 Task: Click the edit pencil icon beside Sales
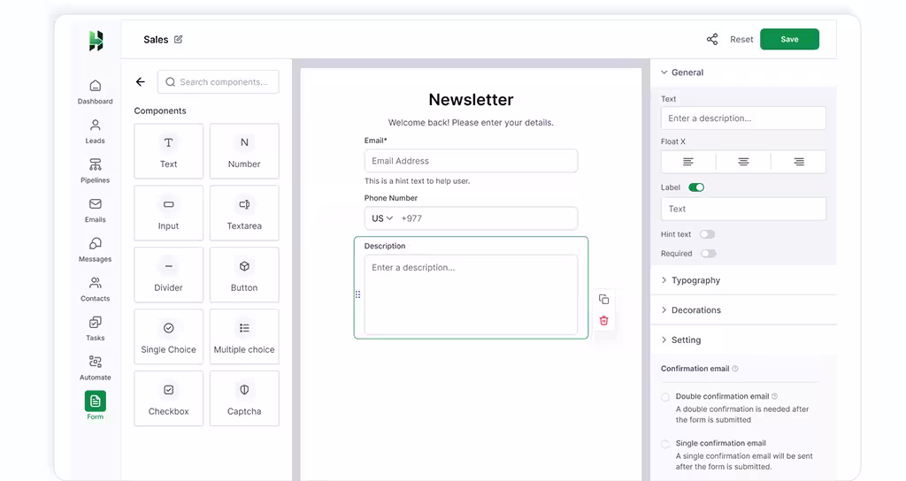pos(179,39)
